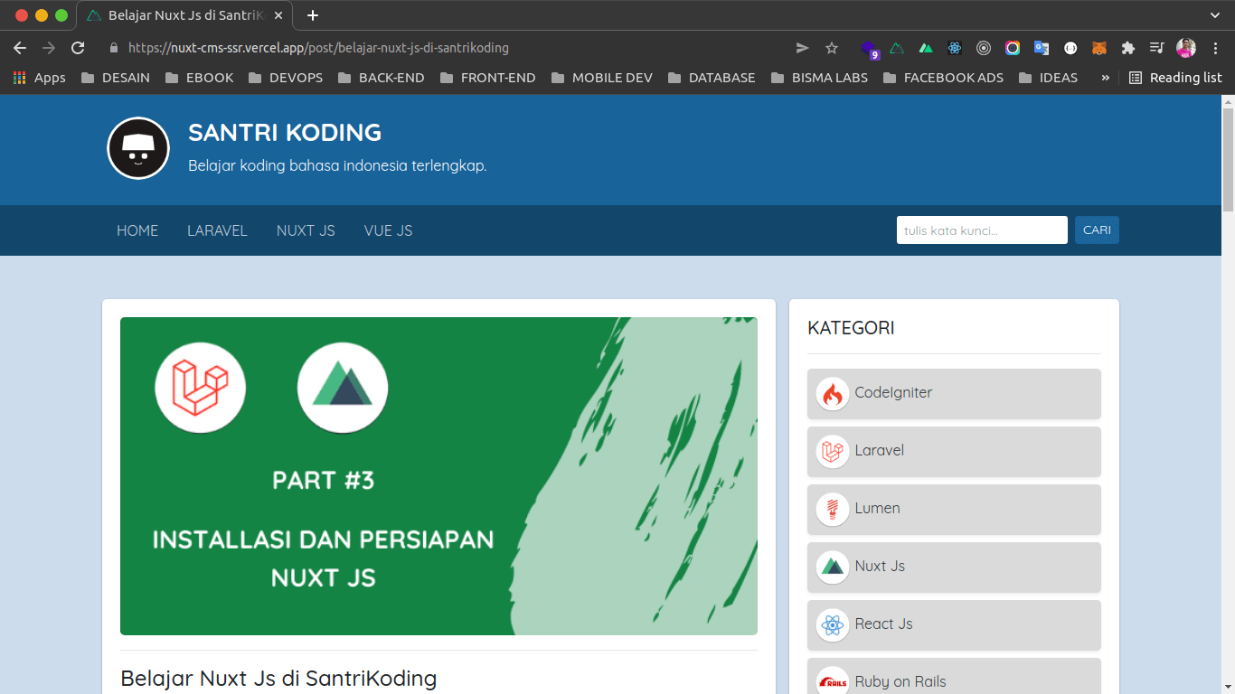The height and width of the screenshot is (694, 1235).
Task: Open the DATABASE bookmarks folder
Action: 711,78
